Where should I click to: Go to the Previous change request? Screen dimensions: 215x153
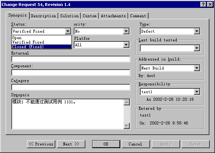click(x=41, y=144)
